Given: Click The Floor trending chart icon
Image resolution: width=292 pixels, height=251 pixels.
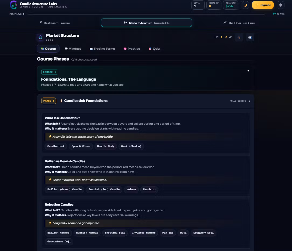Looking at the screenshot, I should (x=225, y=23).
